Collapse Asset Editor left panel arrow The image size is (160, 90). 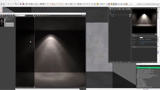coord(108,35)
